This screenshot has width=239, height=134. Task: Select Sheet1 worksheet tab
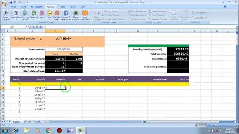coord(16,122)
